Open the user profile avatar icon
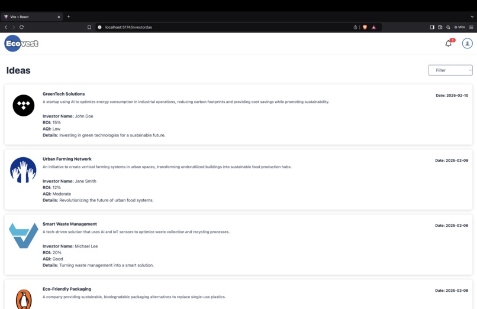Screen dimensions: 477x309 point(468,44)
